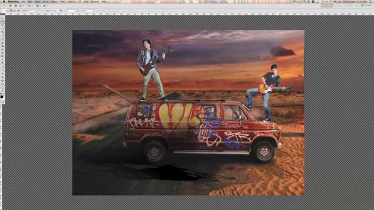Open the CS Live menu
This screenshot has height=210, width=374.
(366, 6)
